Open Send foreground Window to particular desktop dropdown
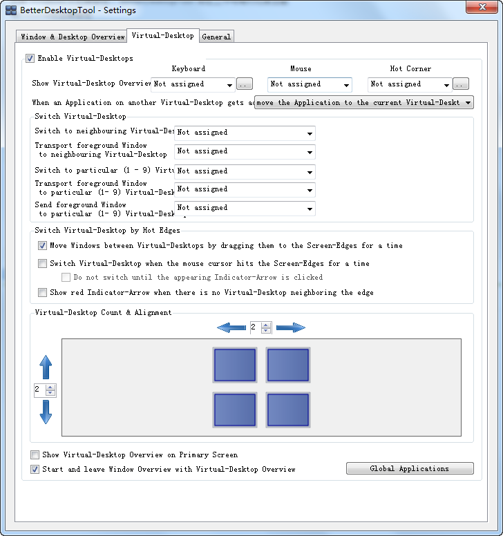Screen dimensions: 503x536 coord(245,208)
